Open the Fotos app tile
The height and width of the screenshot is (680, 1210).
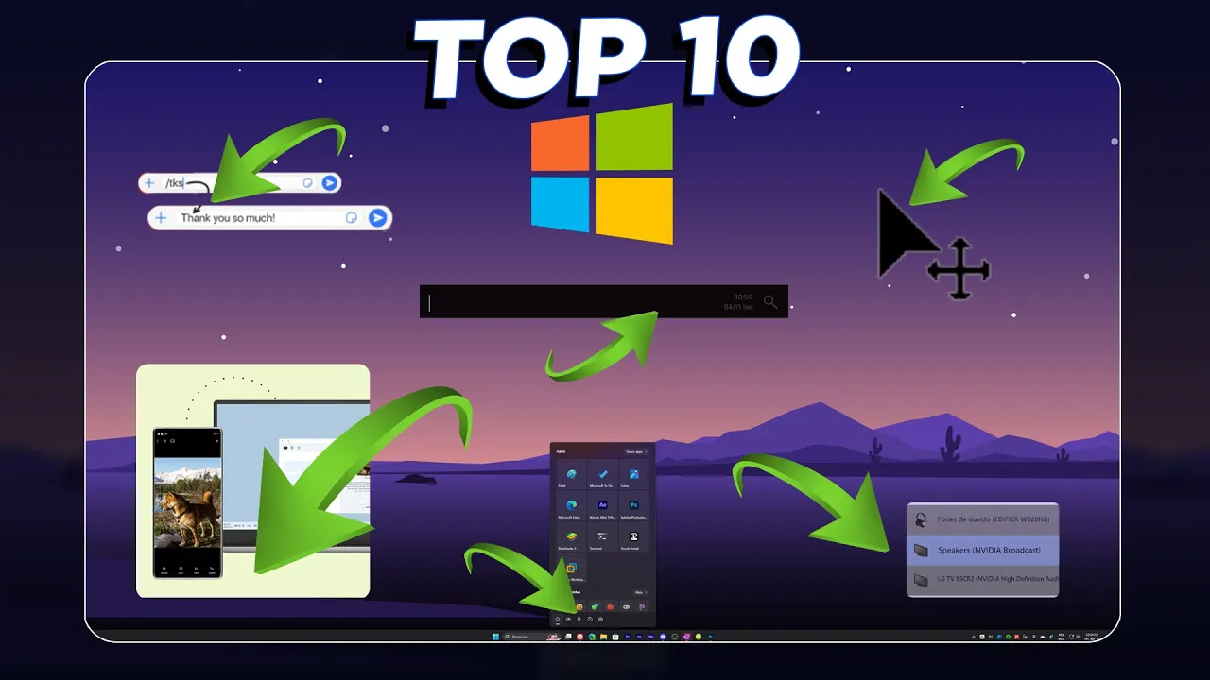pos(633,474)
